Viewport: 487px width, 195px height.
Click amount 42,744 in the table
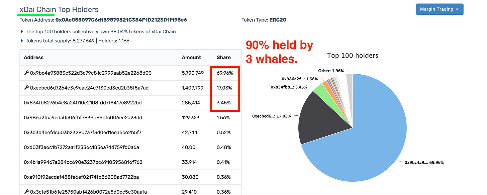coord(190,133)
